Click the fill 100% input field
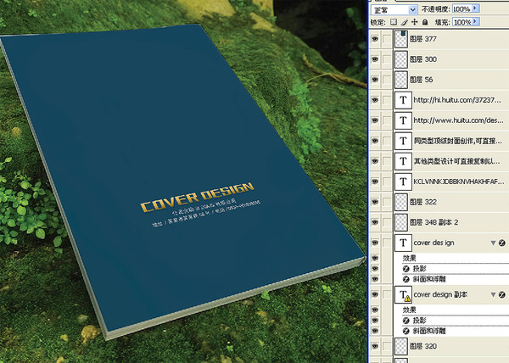Image resolution: width=509 pixels, height=363 pixels. point(462,22)
